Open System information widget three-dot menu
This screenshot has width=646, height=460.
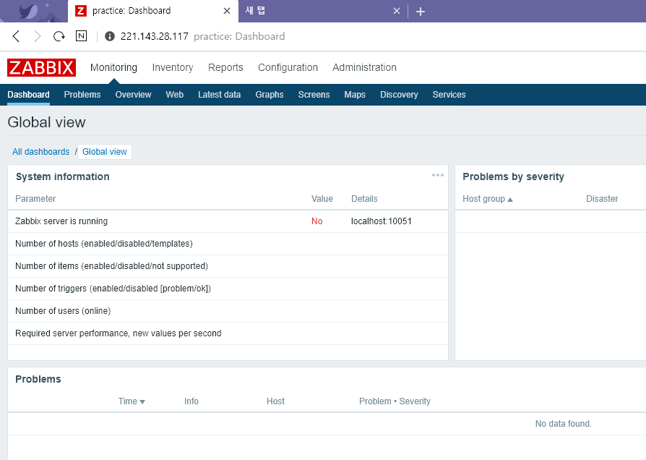pyautogui.click(x=438, y=175)
